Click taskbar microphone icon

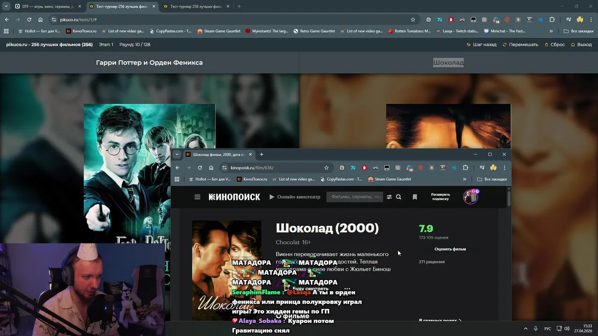coord(536,329)
